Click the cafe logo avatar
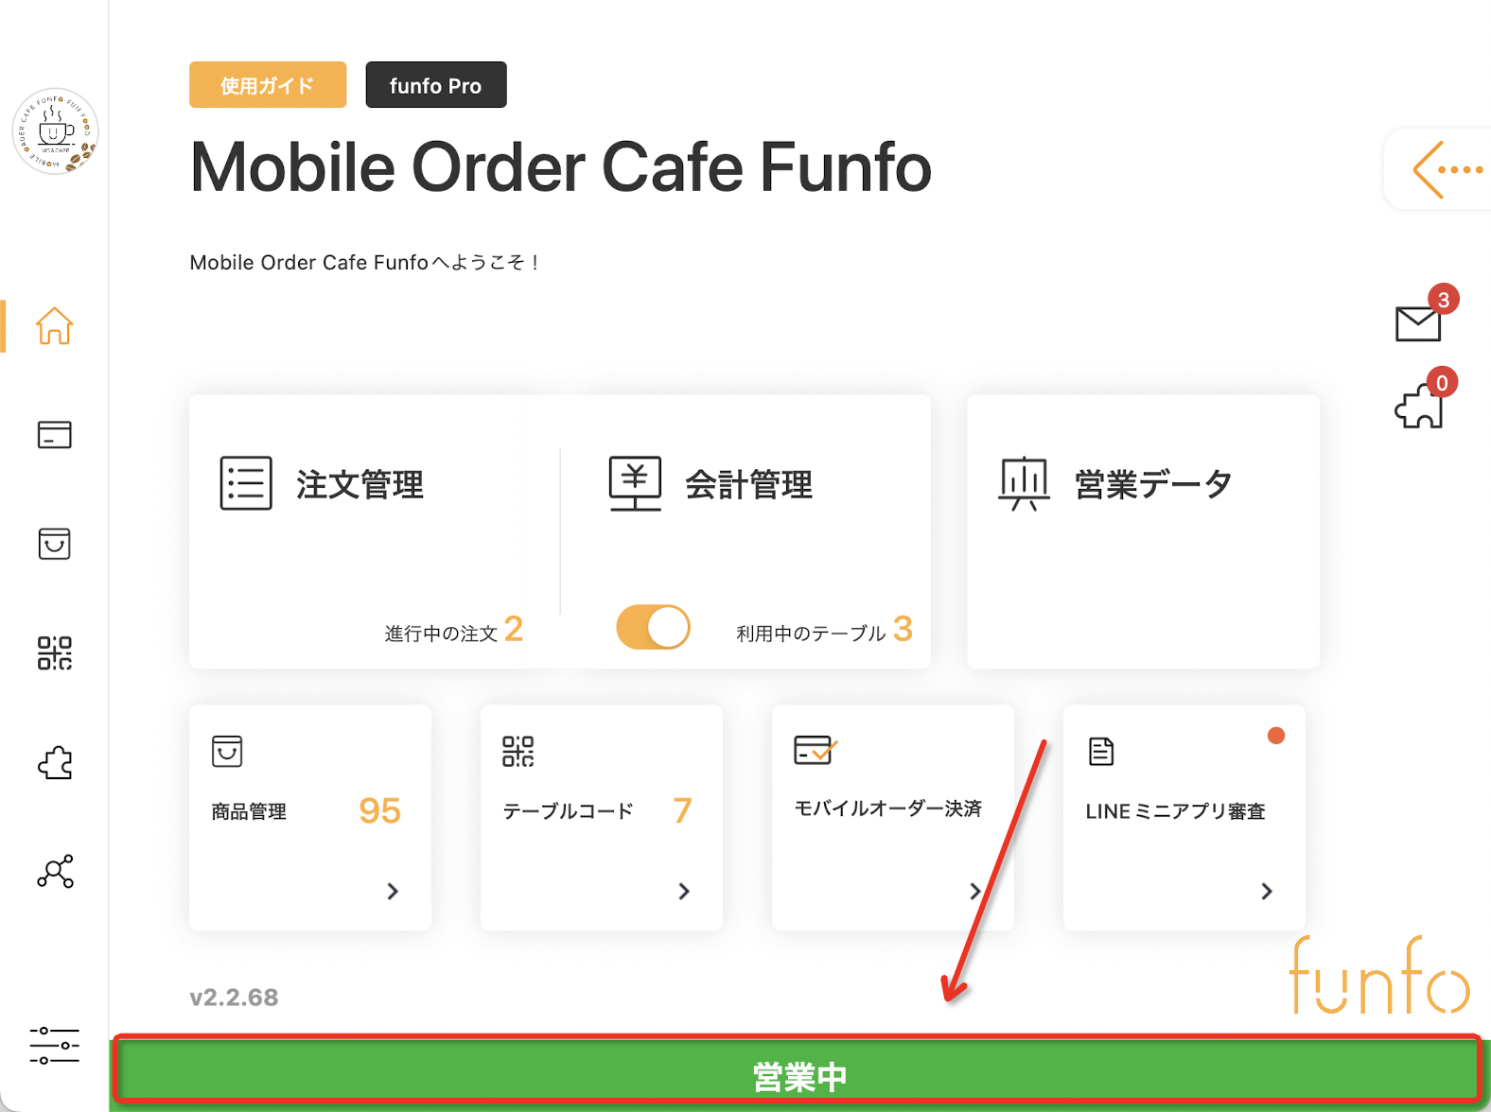This screenshot has width=1491, height=1112. [55, 131]
